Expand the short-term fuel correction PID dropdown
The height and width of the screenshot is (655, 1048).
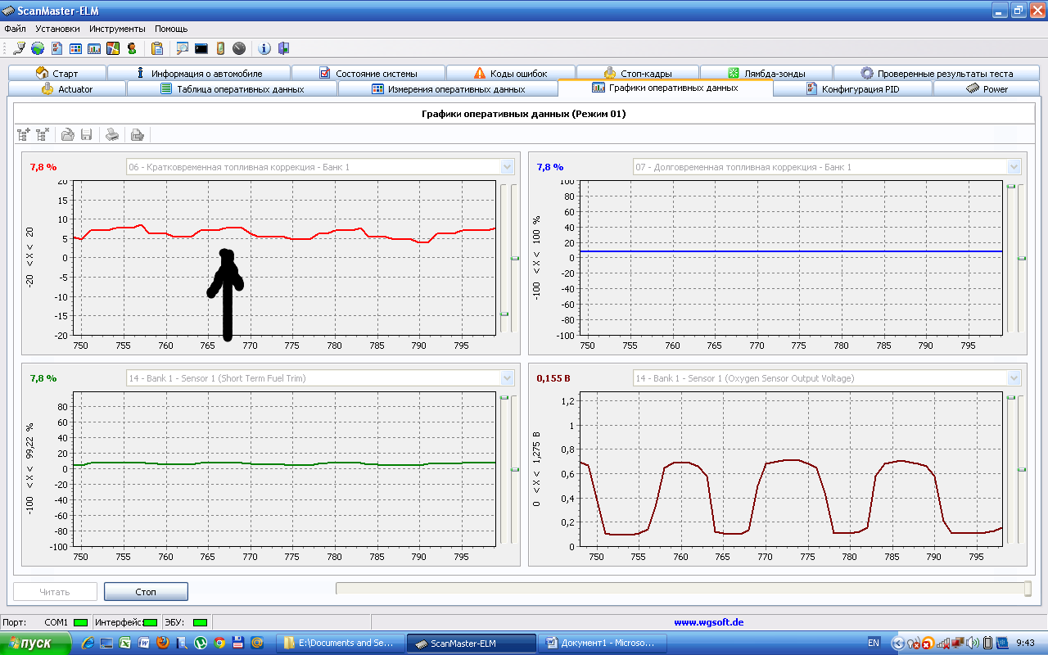(x=507, y=167)
